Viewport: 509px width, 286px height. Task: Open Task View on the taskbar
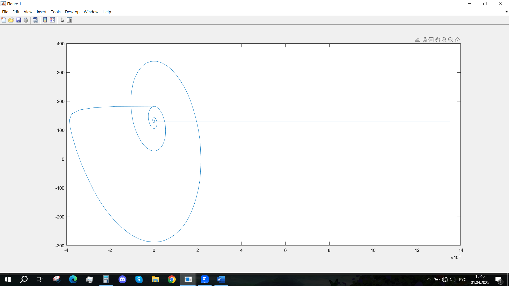(40, 279)
